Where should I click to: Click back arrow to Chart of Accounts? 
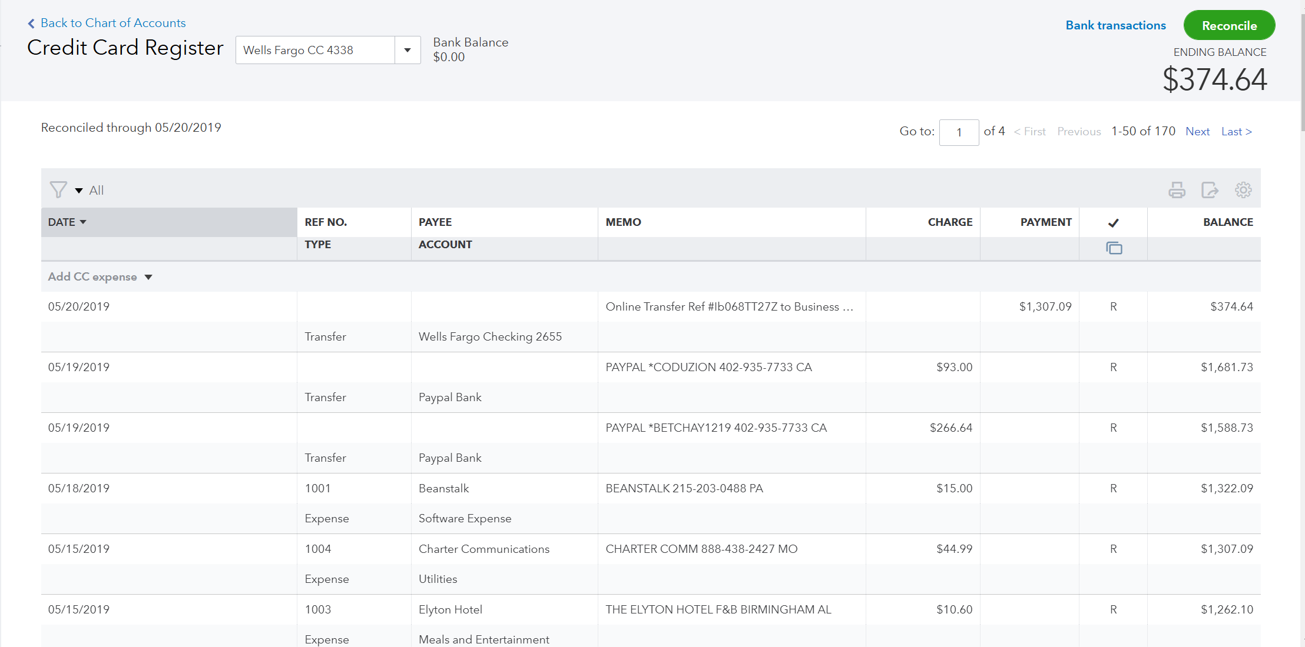(31, 24)
